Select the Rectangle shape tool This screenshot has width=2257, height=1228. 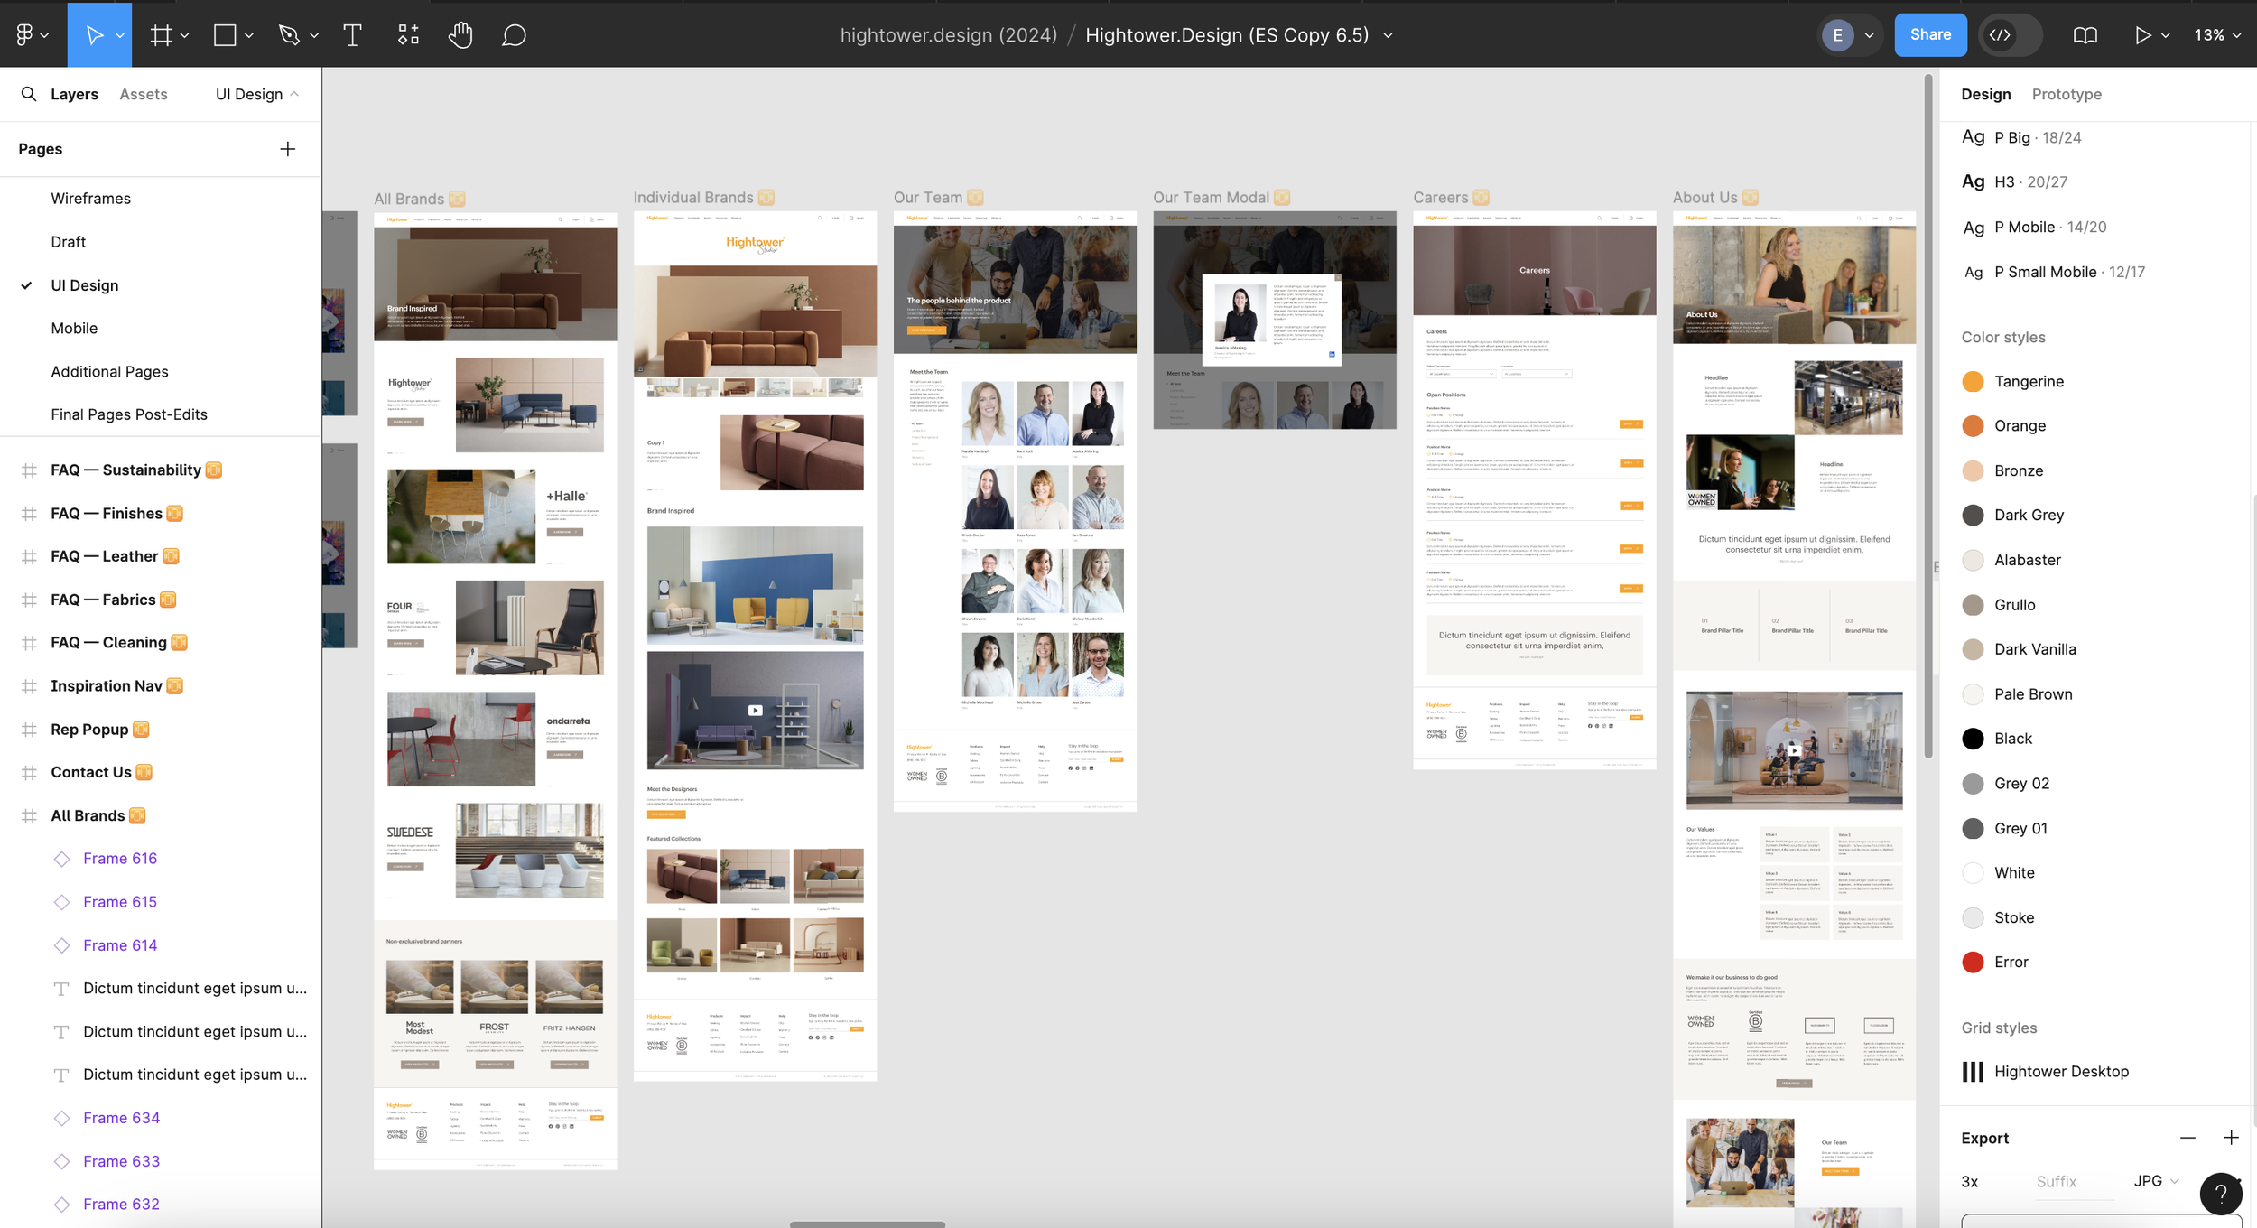point(222,34)
